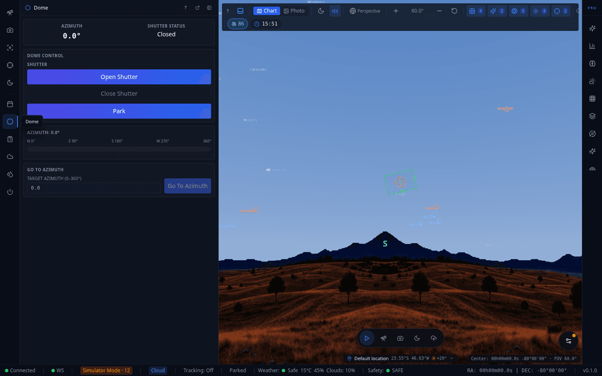Viewport: 602px width, 376px height.
Task: Click the camera icon in bottom chart dock
Action: 400,338
